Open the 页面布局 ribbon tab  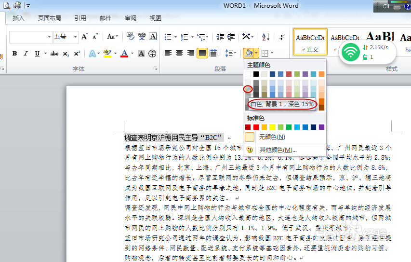click(49, 18)
